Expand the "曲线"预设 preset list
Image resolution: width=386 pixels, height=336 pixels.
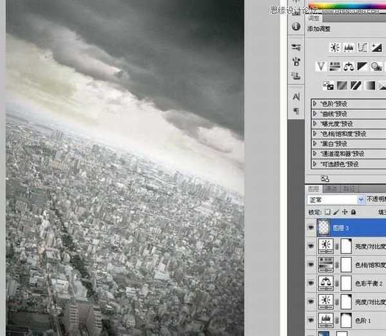click(x=315, y=113)
